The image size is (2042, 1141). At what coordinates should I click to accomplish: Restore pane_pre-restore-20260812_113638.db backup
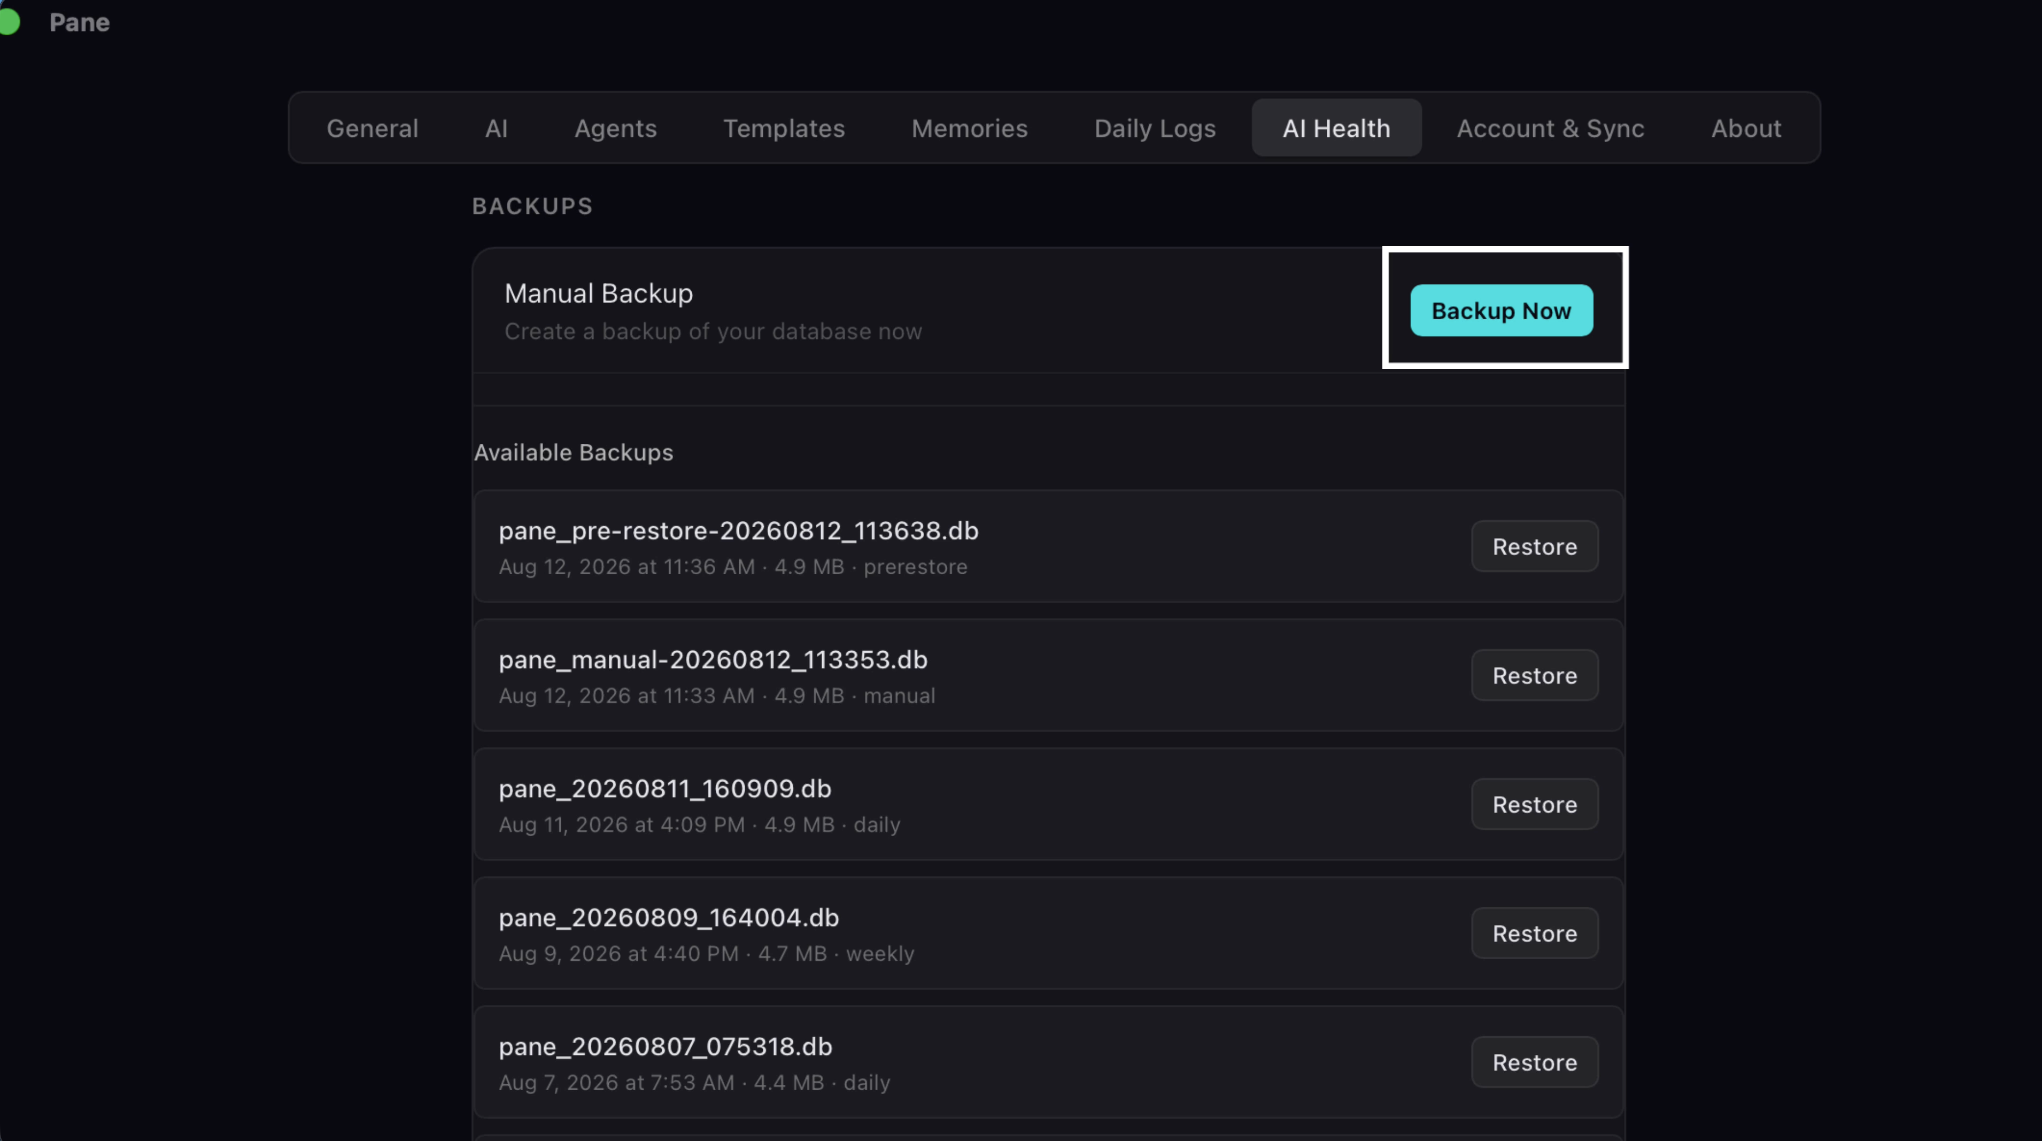(1534, 545)
